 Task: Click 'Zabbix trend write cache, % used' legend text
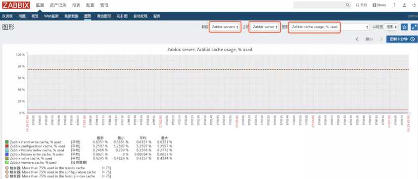coord(36,142)
